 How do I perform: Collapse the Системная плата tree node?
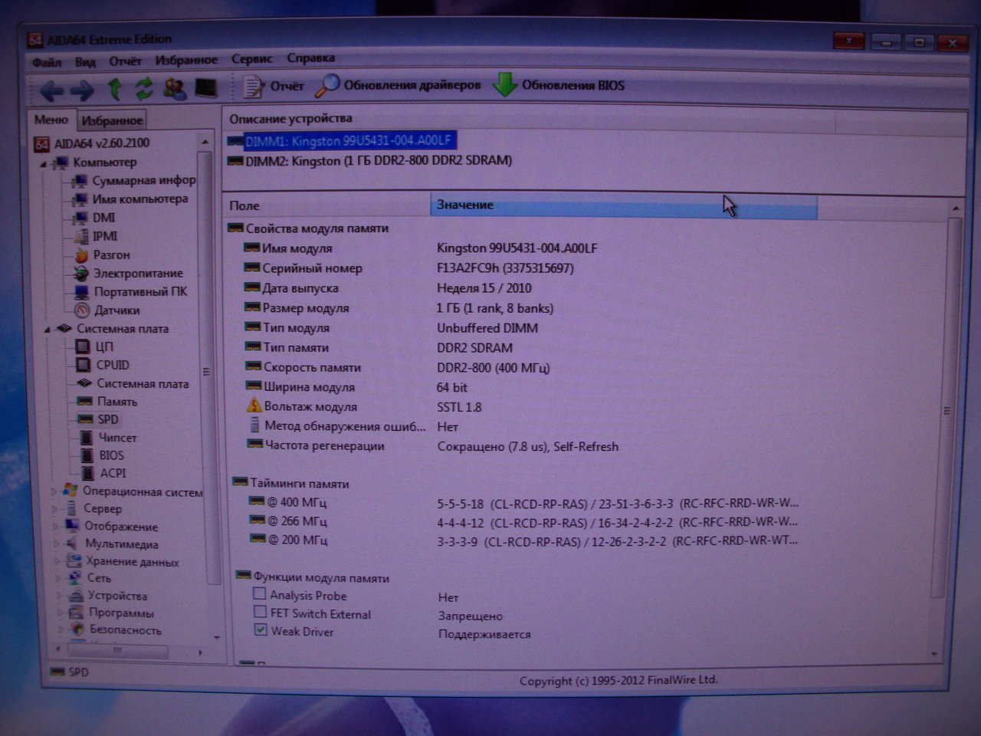(47, 330)
